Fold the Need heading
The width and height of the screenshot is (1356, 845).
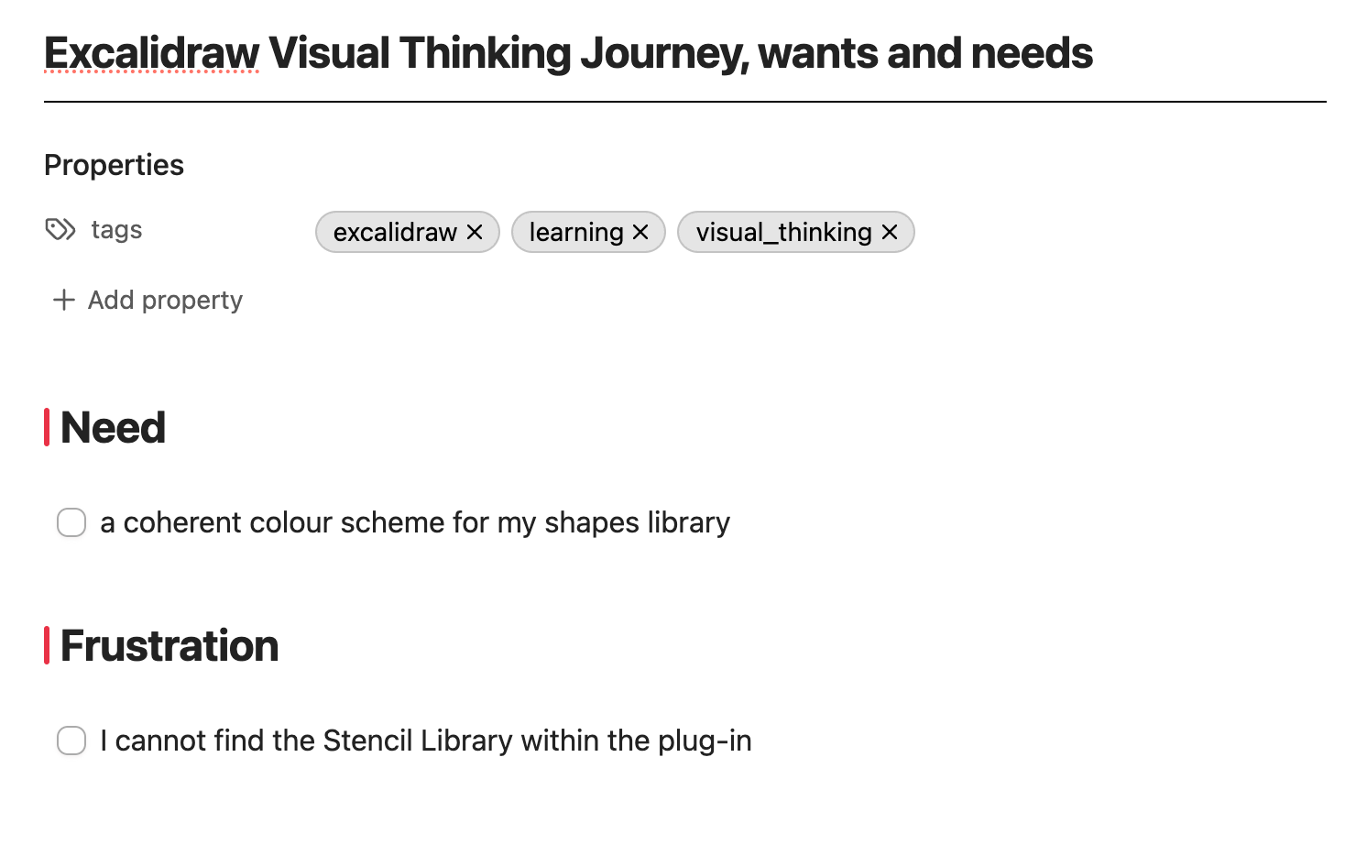tap(113, 428)
